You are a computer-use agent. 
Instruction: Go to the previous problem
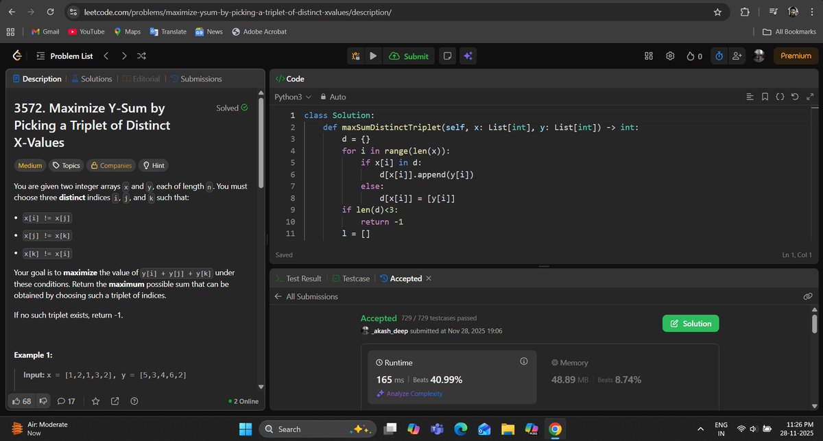tap(106, 56)
